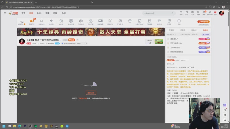Open File Explorer from taskbar
The image size is (230, 129).
[14, 126]
